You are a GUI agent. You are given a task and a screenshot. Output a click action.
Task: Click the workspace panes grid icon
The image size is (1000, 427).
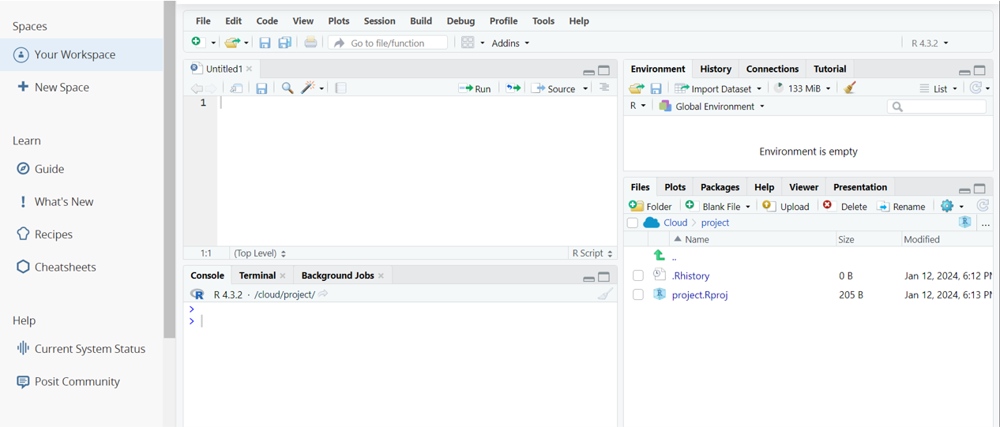click(468, 43)
